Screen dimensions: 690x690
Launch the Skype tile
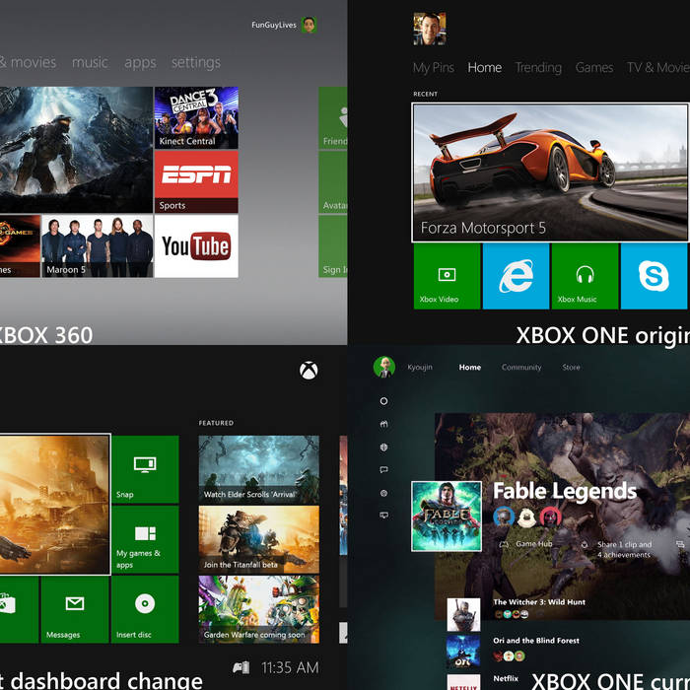pos(654,276)
